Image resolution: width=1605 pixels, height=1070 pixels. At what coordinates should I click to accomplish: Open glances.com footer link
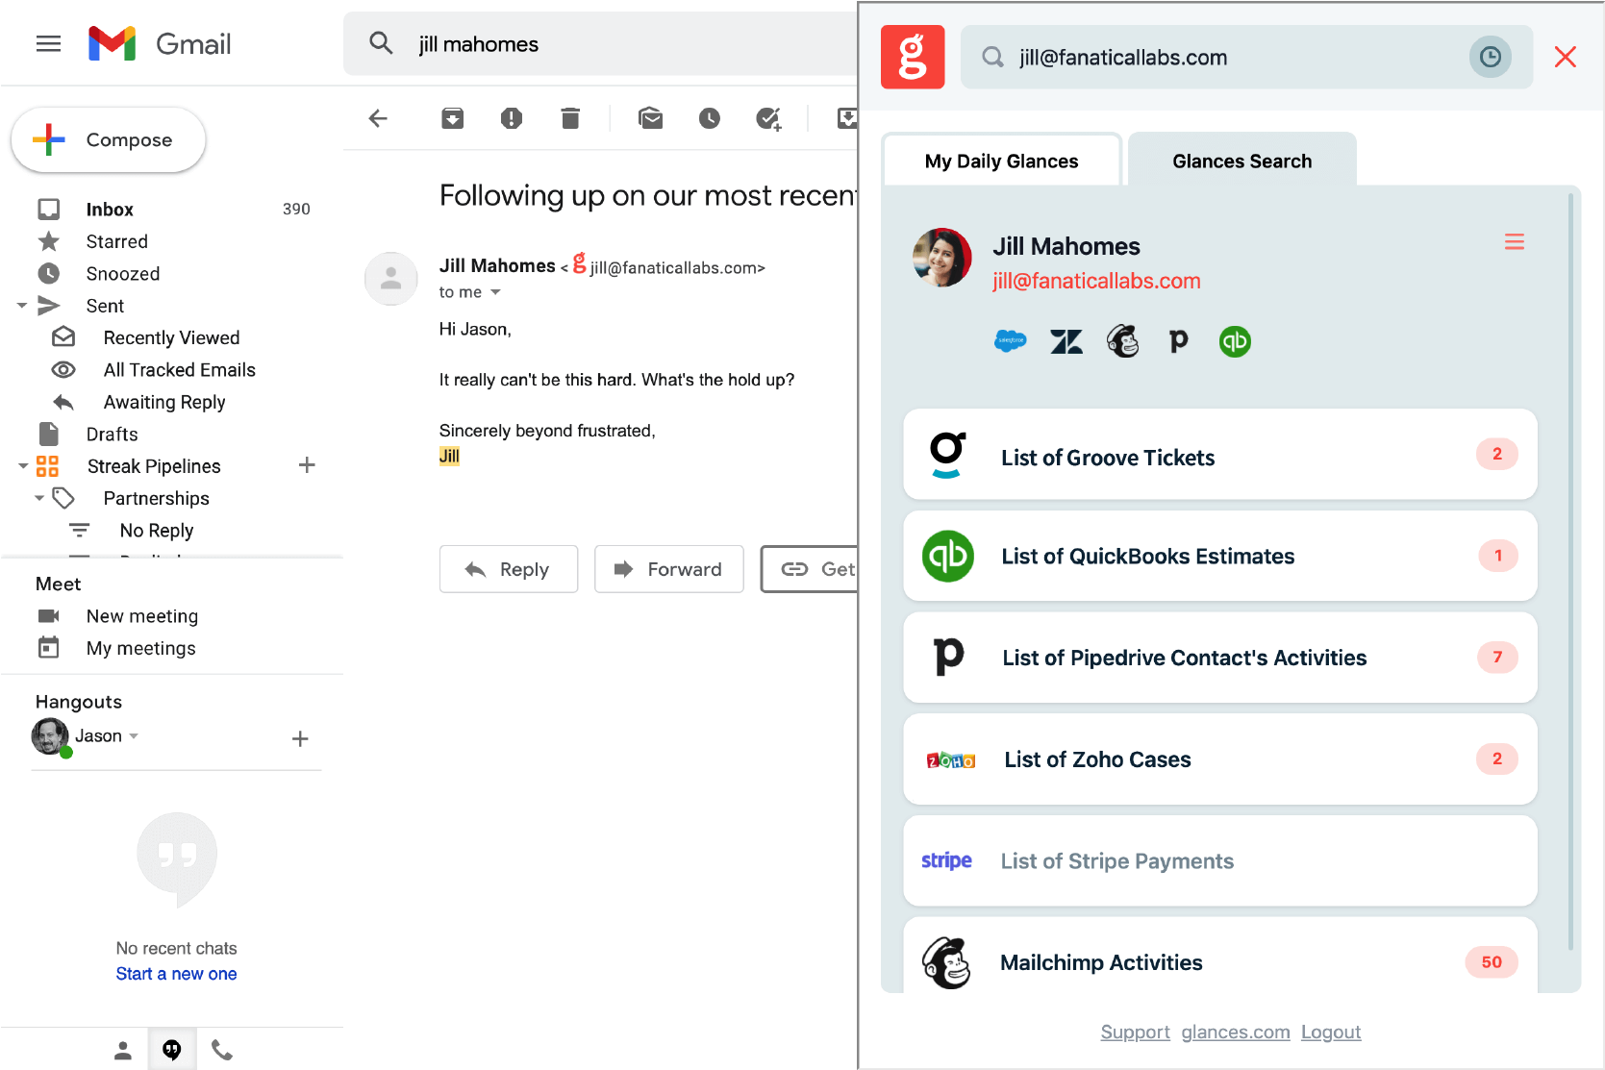(x=1236, y=1032)
